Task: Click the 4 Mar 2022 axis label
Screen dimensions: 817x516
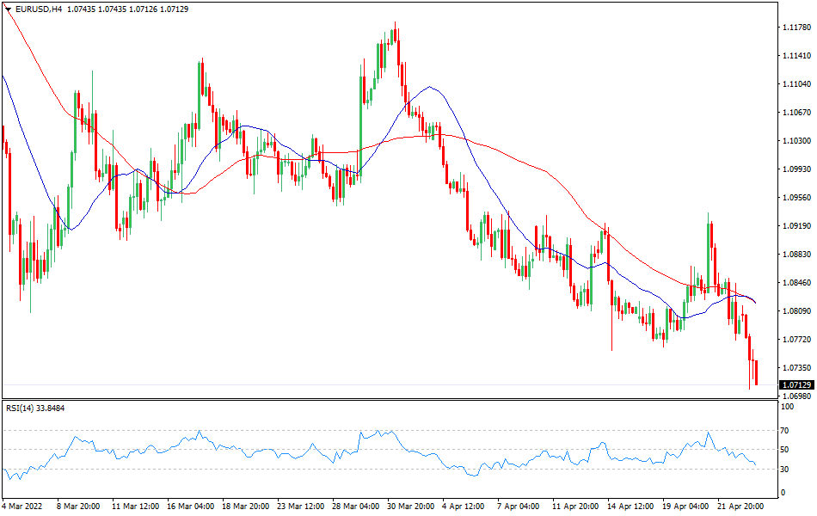Action: click(21, 504)
